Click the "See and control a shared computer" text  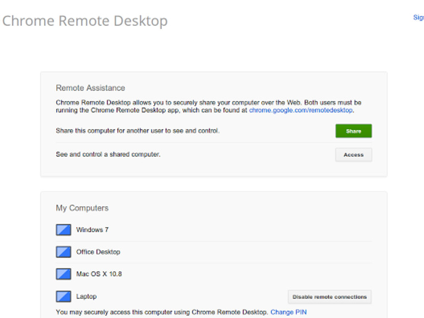tap(108, 155)
